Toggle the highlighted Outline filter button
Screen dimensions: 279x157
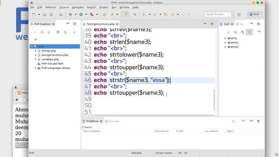249,32
